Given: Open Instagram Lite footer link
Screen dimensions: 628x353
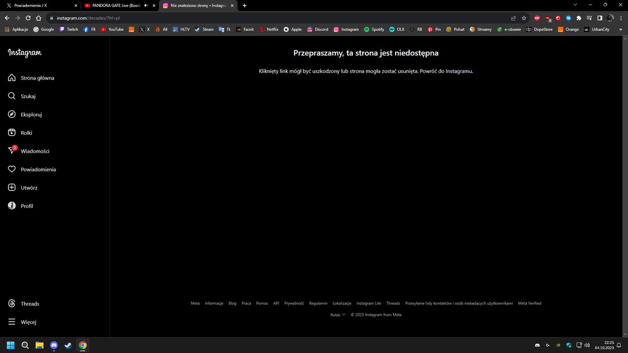Looking at the screenshot, I should coord(369,303).
